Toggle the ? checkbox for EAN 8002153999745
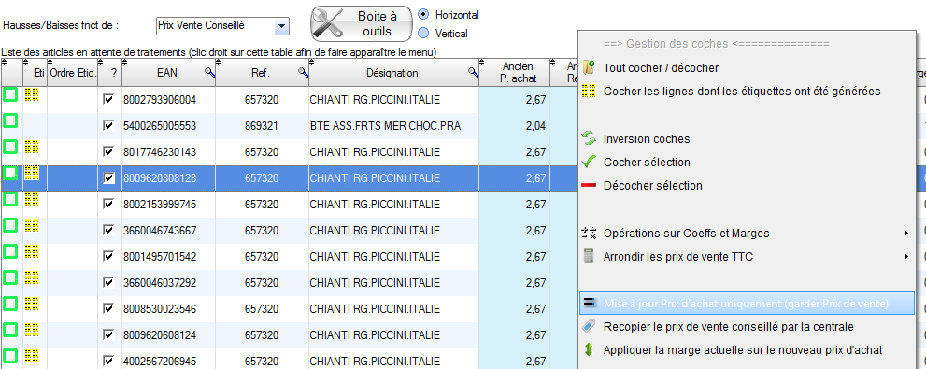Image resolution: width=926 pixels, height=369 pixels. click(x=108, y=205)
